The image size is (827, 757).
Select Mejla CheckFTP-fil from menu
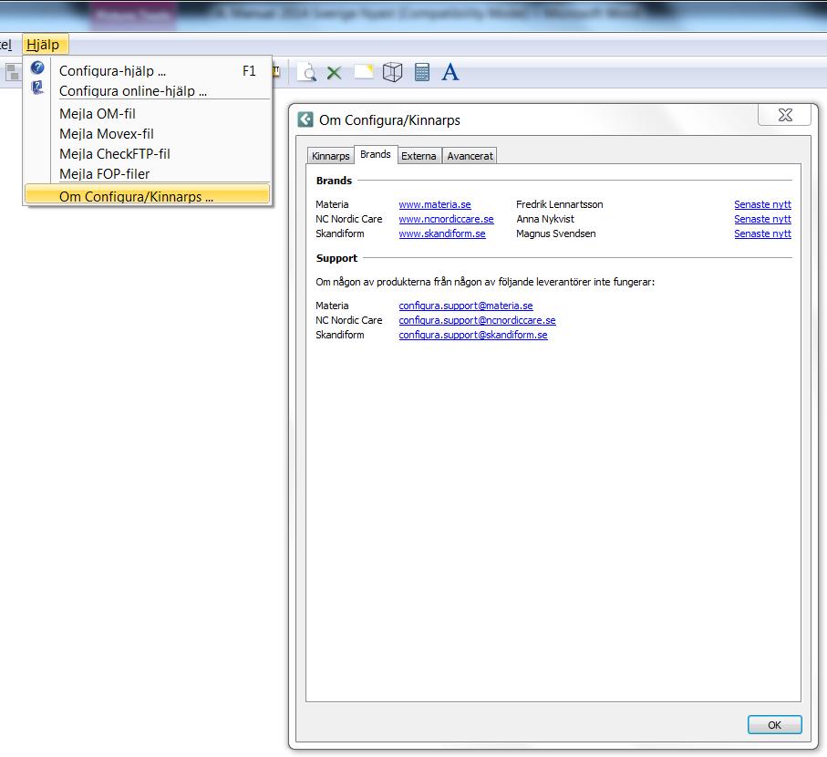pos(148,153)
